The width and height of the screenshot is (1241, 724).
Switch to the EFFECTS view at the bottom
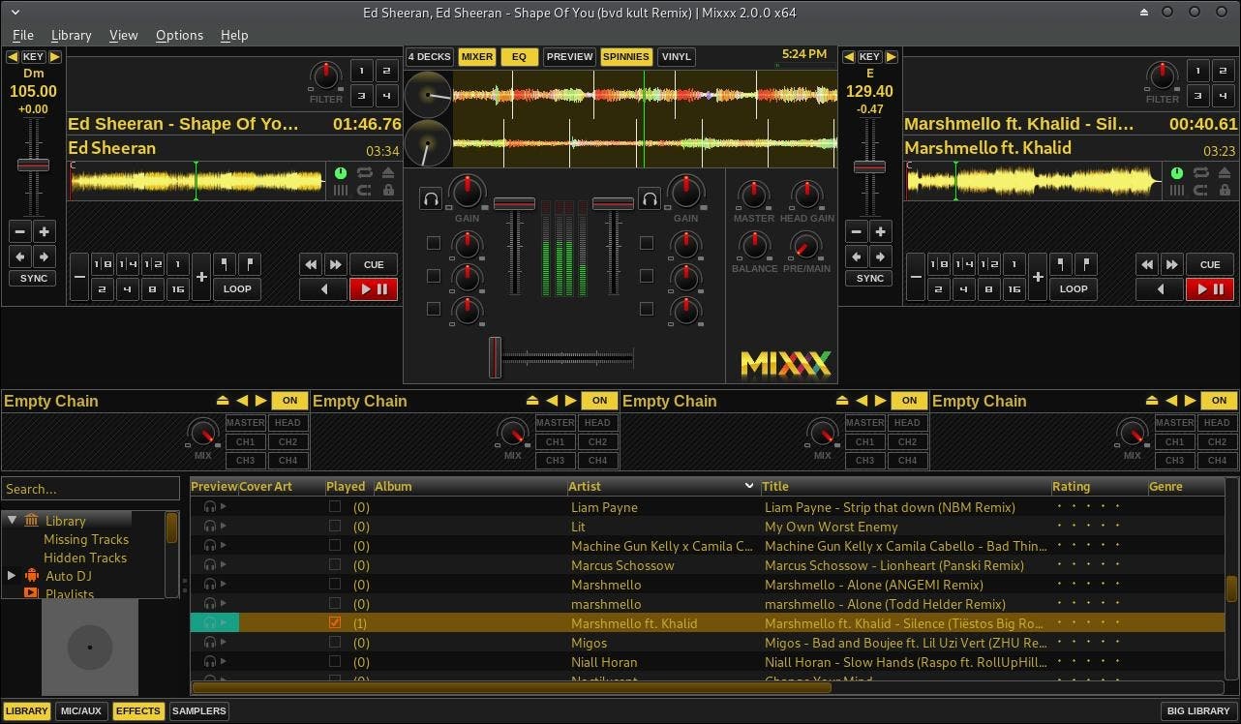click(137, 710)
